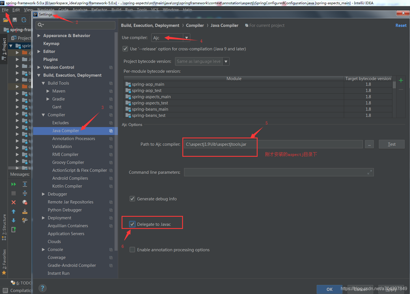Uncheck Delegate to Javac
Screen dimensions: 410x294
[132, 224]
